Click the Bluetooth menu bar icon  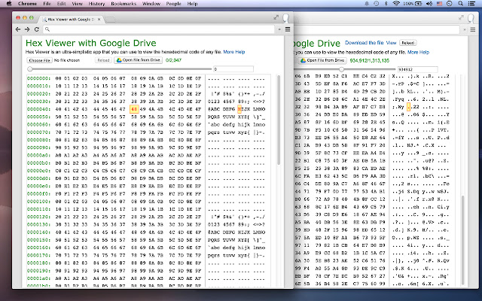click(386, 4)
